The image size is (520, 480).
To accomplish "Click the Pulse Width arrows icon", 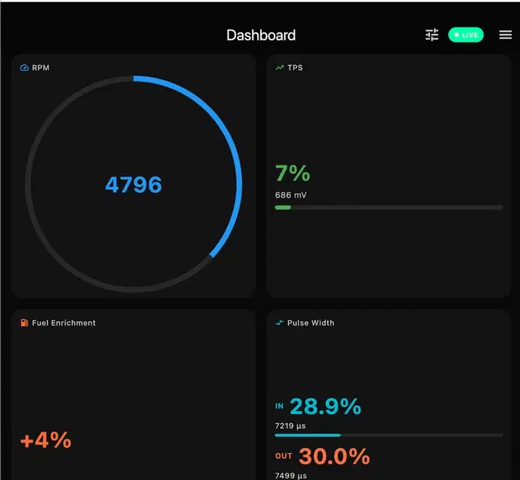I will (279, 323).
